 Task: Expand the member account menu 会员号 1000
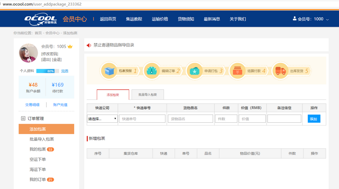(310, 19)
